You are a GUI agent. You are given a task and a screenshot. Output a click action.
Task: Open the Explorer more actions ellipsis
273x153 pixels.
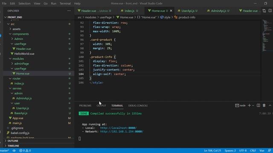69,11
